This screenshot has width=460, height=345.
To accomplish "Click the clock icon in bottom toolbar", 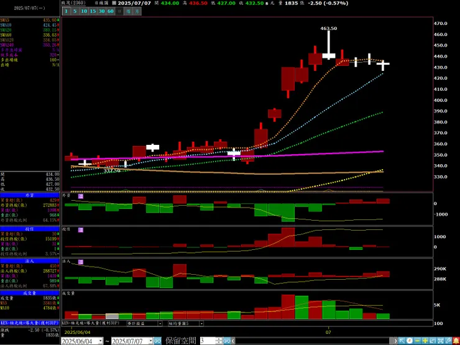I will click(x=409, y=341).
